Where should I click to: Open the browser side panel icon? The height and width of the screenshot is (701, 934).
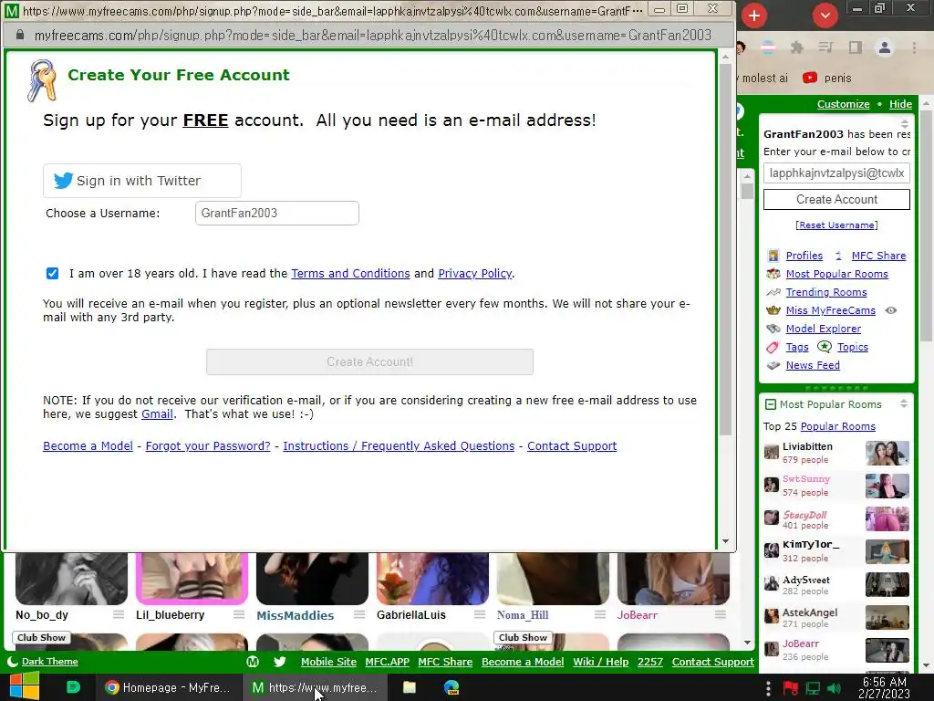click(856, 47)
